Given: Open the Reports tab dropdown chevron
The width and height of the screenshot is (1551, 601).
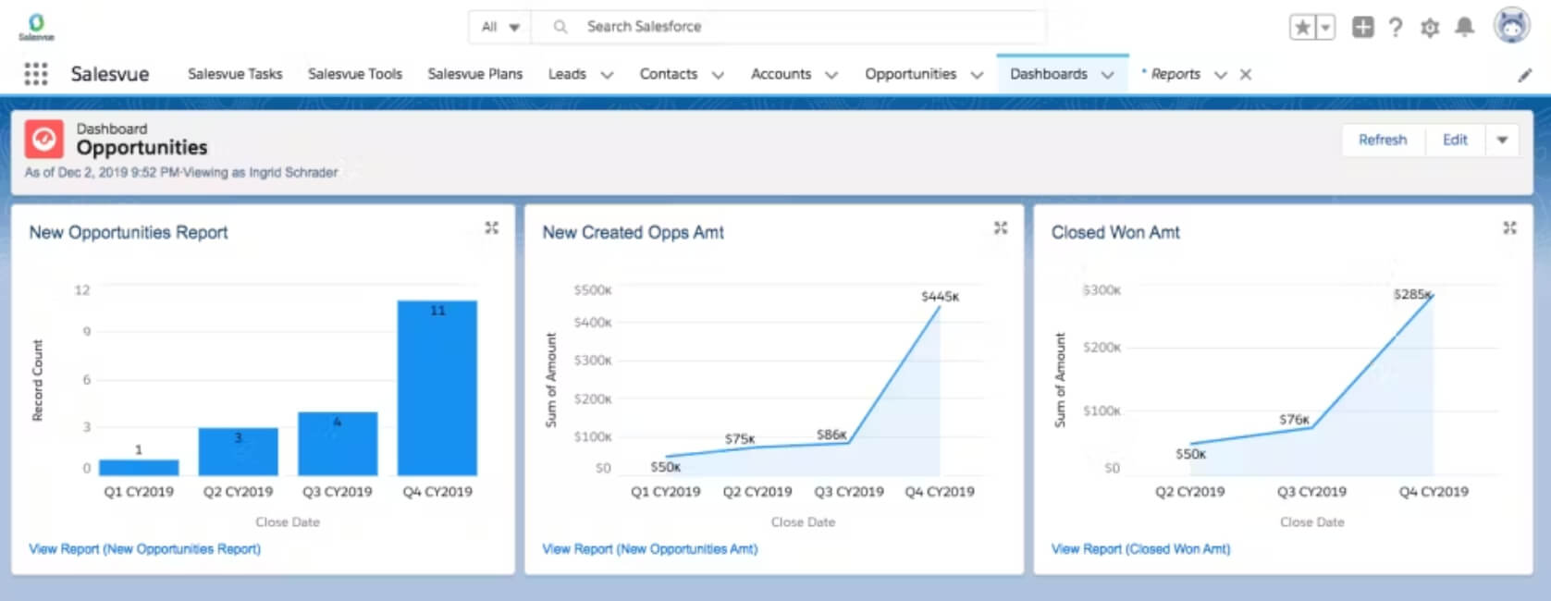Looking at the screenshot, I should (1221, 75).
